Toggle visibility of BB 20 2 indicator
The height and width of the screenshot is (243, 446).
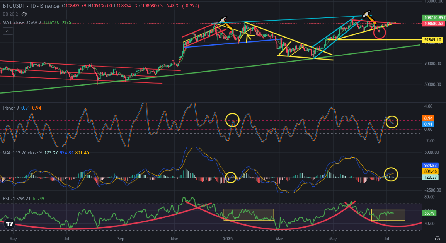point(24,14)
